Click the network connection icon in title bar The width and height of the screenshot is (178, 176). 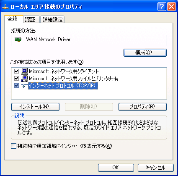tap(5, 7)
